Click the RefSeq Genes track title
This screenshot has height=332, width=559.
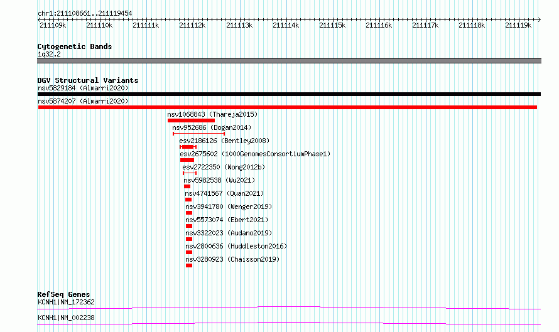click(x=63, y=294)
